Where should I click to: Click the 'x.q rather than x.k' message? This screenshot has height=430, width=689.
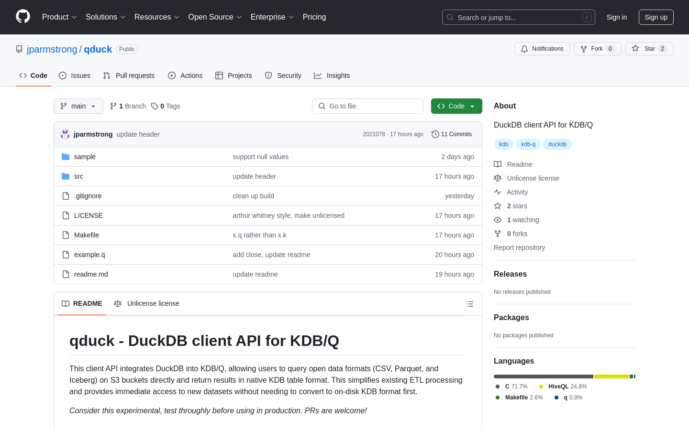pyautogui.click(x=260, y=235)
